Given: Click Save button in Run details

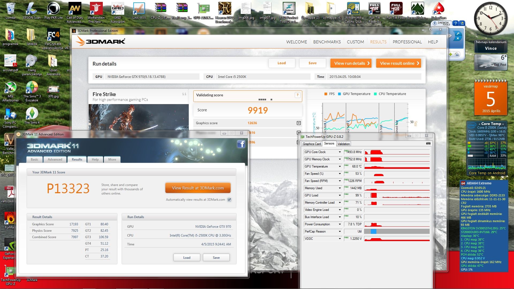Looking at the screenshot, I should point(312,63).
